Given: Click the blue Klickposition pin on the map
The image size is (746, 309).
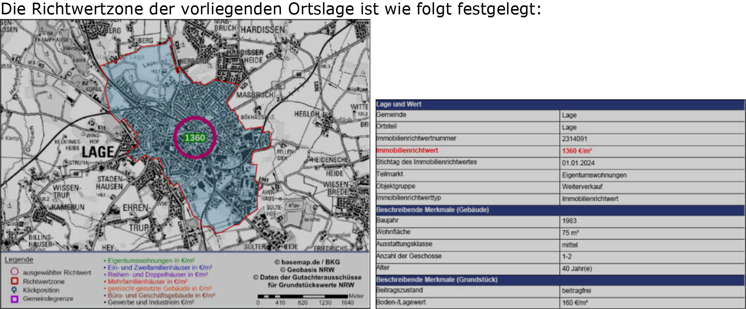Looking at the screenshot, I should [224, 116].
